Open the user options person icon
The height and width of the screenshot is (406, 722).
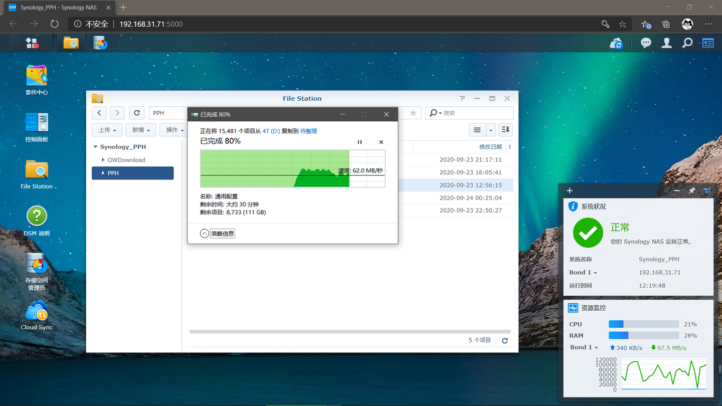click(666, 43)
